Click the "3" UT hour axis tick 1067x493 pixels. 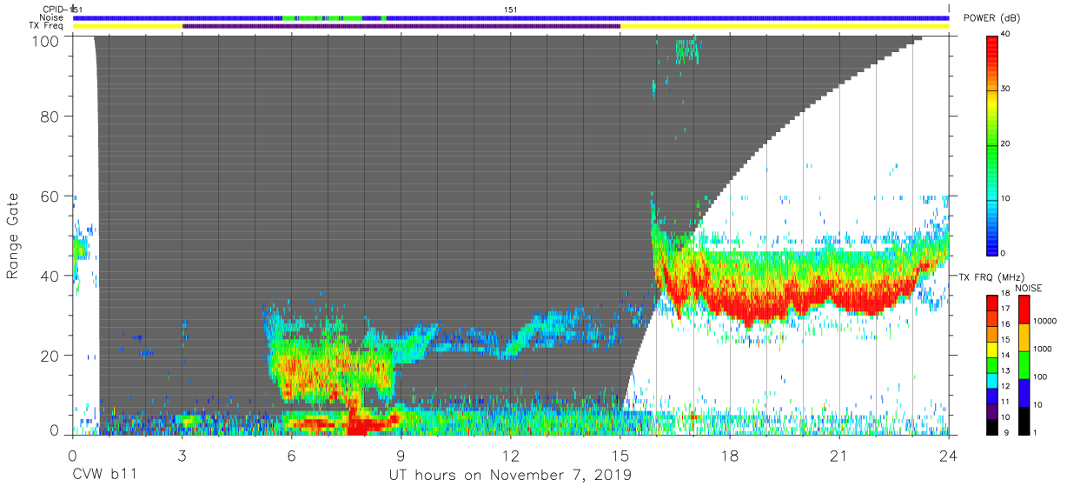[182, 456]
